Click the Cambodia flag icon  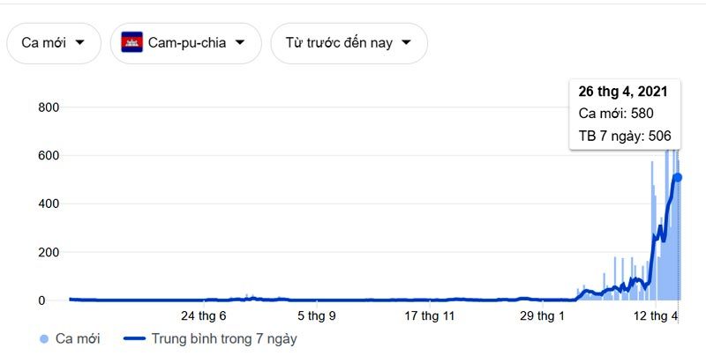pyautogui.click(x=132, y=42)
